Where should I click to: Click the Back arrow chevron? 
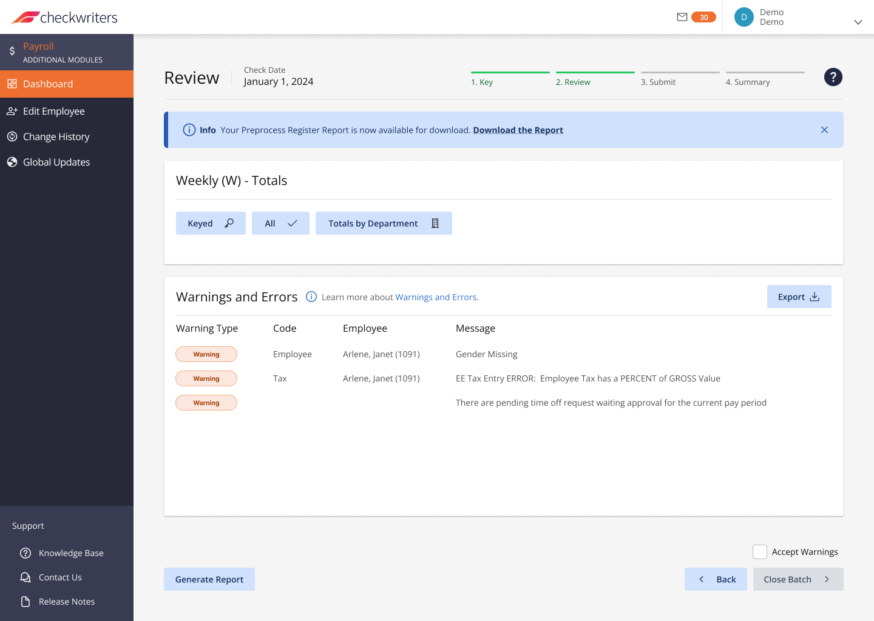point(702,579)
